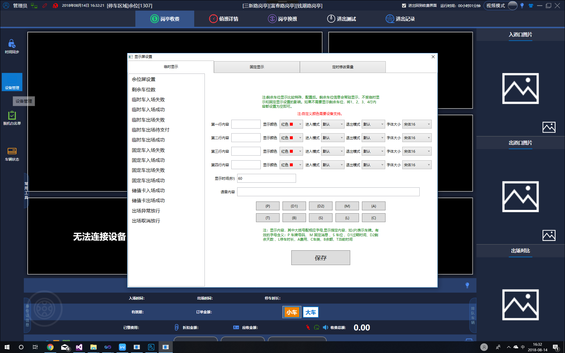Select 小车 vehicle type toggle
This screenshot has height=353, width=565.
point(291,312)
